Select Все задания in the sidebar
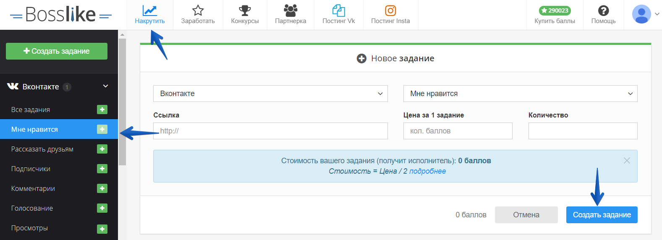662x240 pixels. click(x=31, y=110)
